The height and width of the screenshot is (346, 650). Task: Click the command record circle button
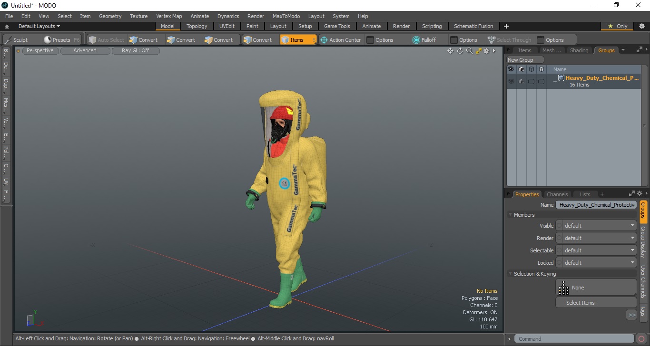point(641,339)
